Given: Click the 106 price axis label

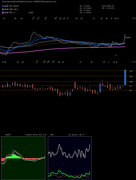Looking at the screenshot, I should pos(131,76).
